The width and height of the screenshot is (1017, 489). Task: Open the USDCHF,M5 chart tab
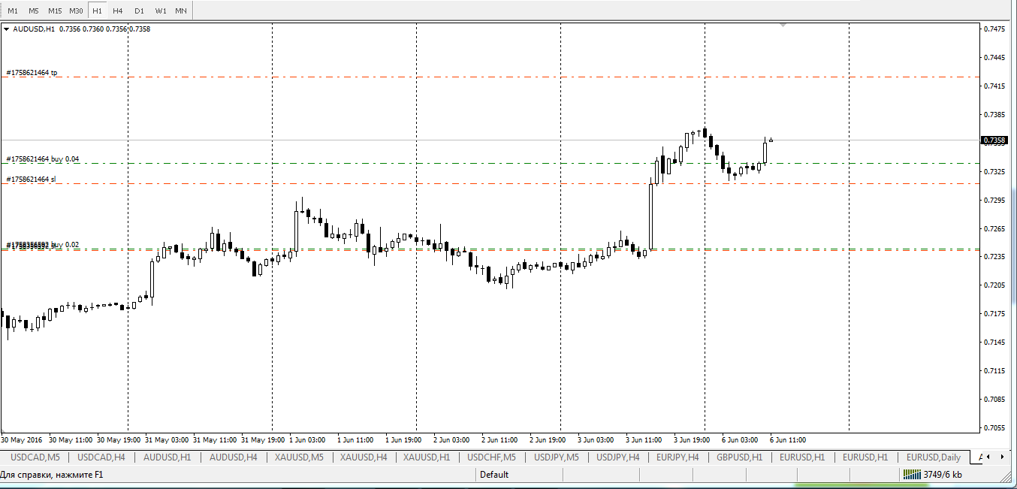pos(491,457)
